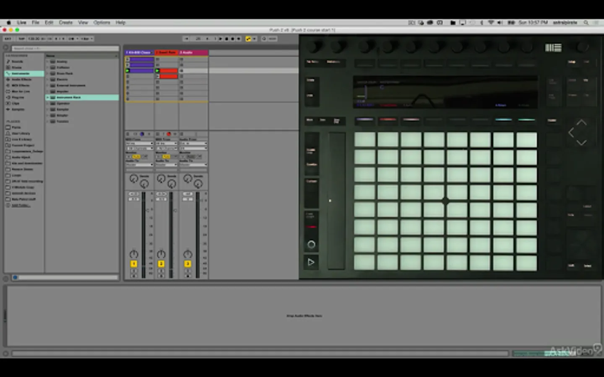Click the Tap tempo button
The height and width of the screenshot is (377, 604).
click(x=21, y=39)
